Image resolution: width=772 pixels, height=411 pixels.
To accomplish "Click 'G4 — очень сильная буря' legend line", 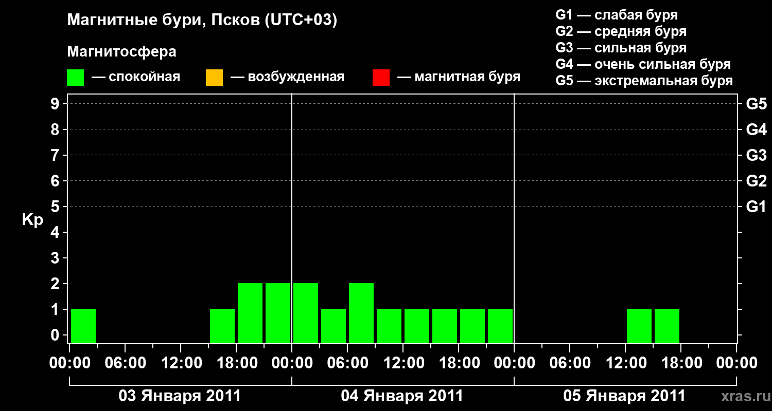I will coord(643,65).
